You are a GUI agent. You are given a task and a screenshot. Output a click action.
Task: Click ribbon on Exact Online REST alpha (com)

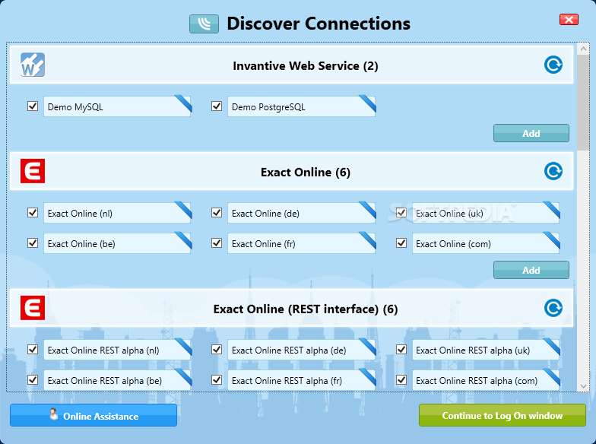[552, 378]
